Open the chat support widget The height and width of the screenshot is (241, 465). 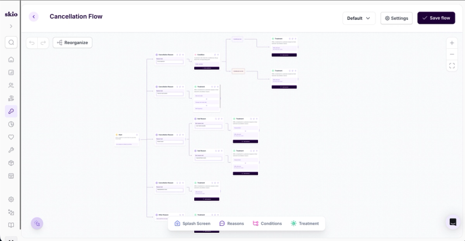tap(453, 222)
